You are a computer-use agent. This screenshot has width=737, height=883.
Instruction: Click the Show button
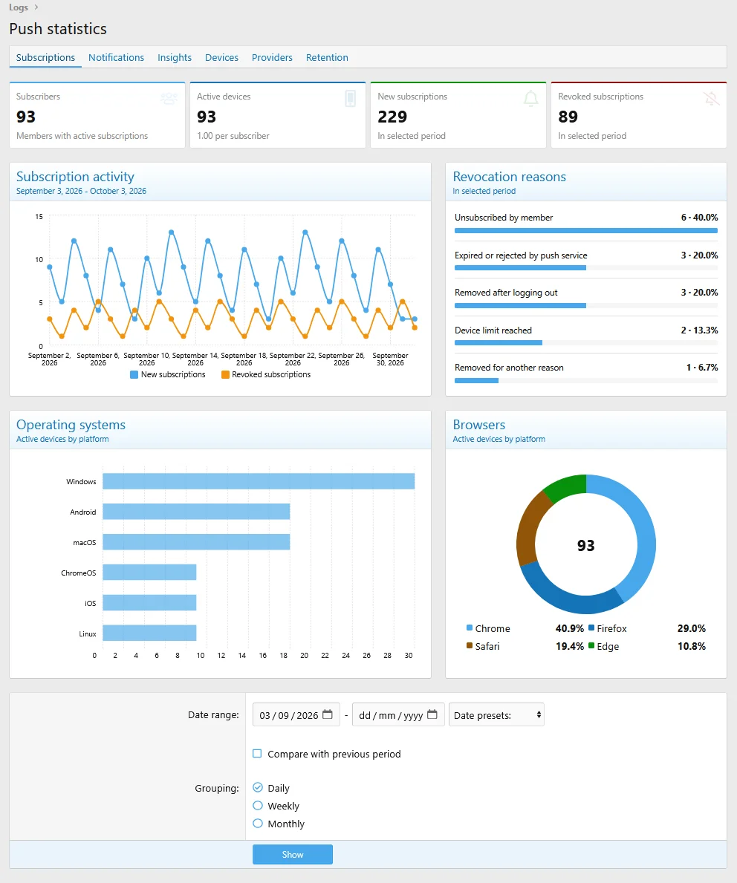(293, 854)
